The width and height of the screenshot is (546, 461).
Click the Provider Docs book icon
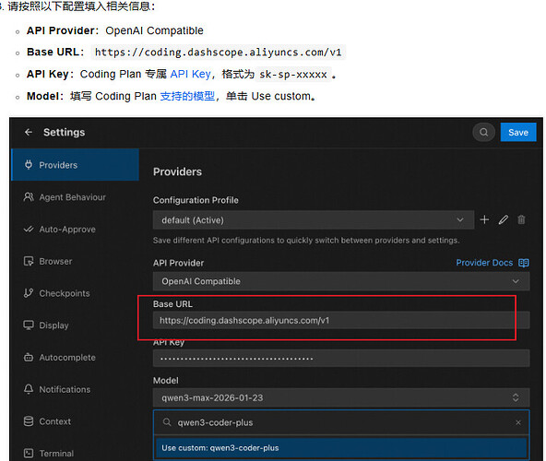[524, 263]
